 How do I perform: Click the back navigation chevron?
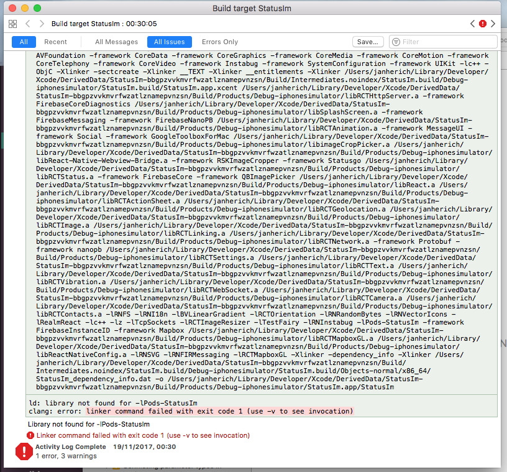29,24
